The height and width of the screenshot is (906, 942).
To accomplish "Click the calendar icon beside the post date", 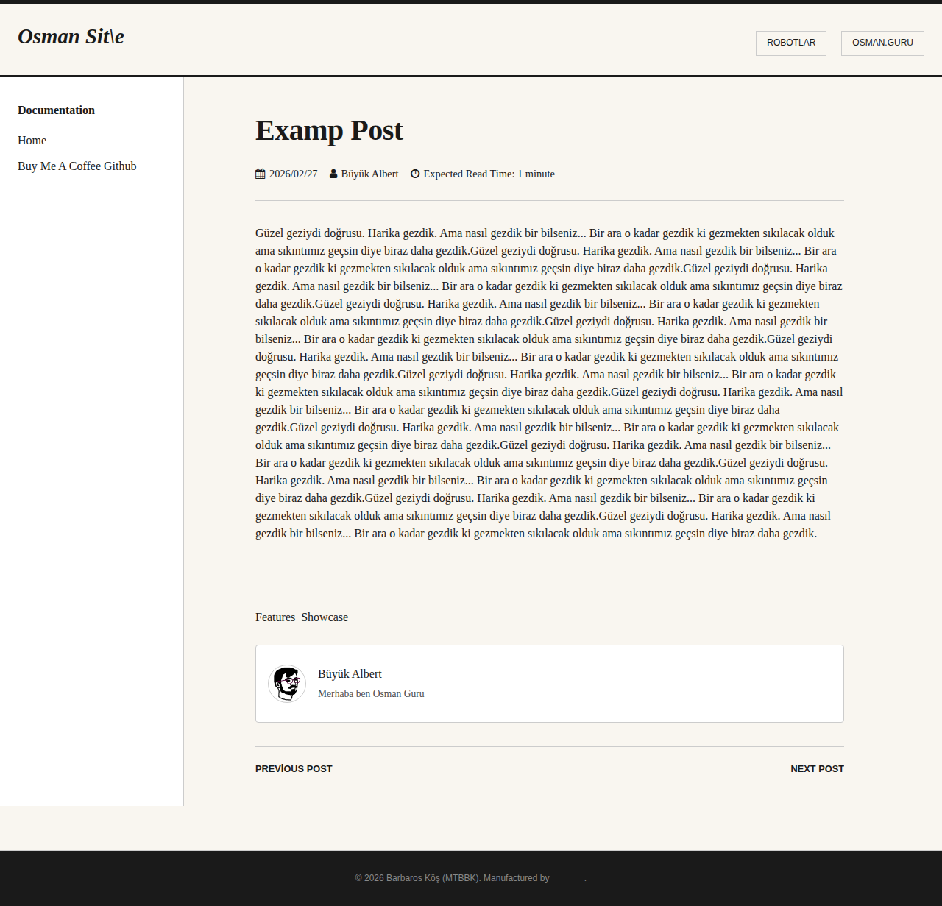I will [x=260, y=174].
